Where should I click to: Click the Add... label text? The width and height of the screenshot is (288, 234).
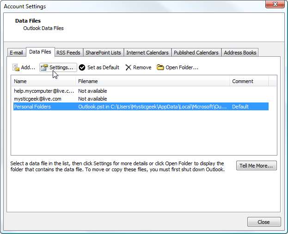click(x=28, y=67)
